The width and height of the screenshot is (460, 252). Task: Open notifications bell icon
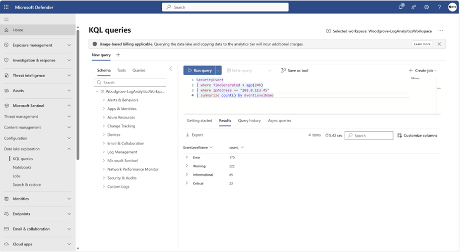click(401, 7)
